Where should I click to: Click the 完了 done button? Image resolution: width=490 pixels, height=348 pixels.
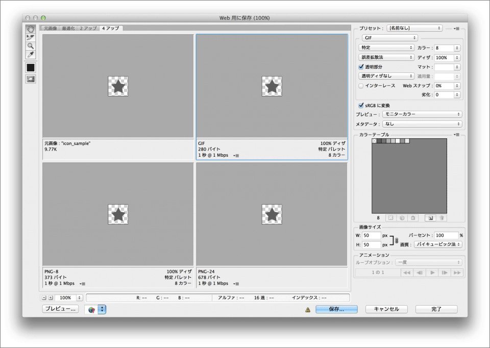tap(436, 309)
